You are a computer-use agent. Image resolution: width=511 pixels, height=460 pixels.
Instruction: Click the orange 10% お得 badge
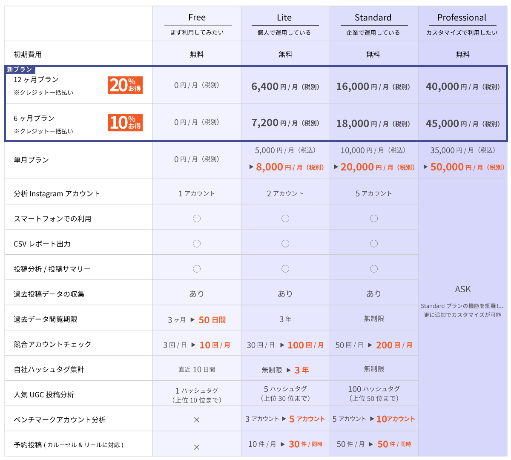coord(125,123)
